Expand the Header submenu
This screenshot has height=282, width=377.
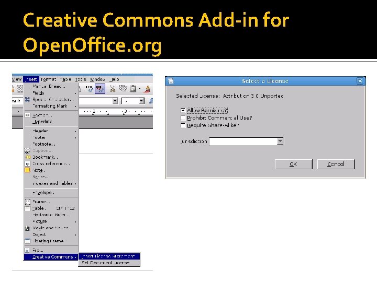(x=51, y=131)
